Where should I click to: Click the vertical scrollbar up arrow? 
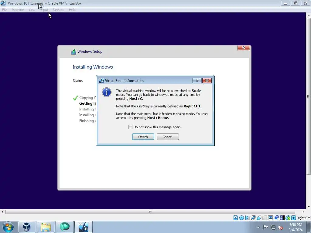pos(309,15)
